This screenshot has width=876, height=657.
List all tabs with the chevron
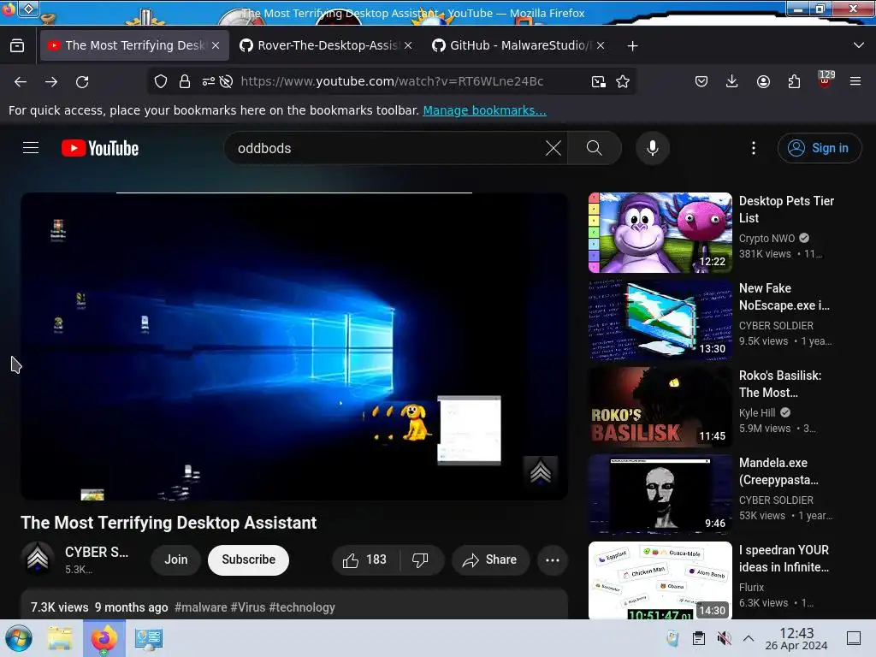[859, 45]
